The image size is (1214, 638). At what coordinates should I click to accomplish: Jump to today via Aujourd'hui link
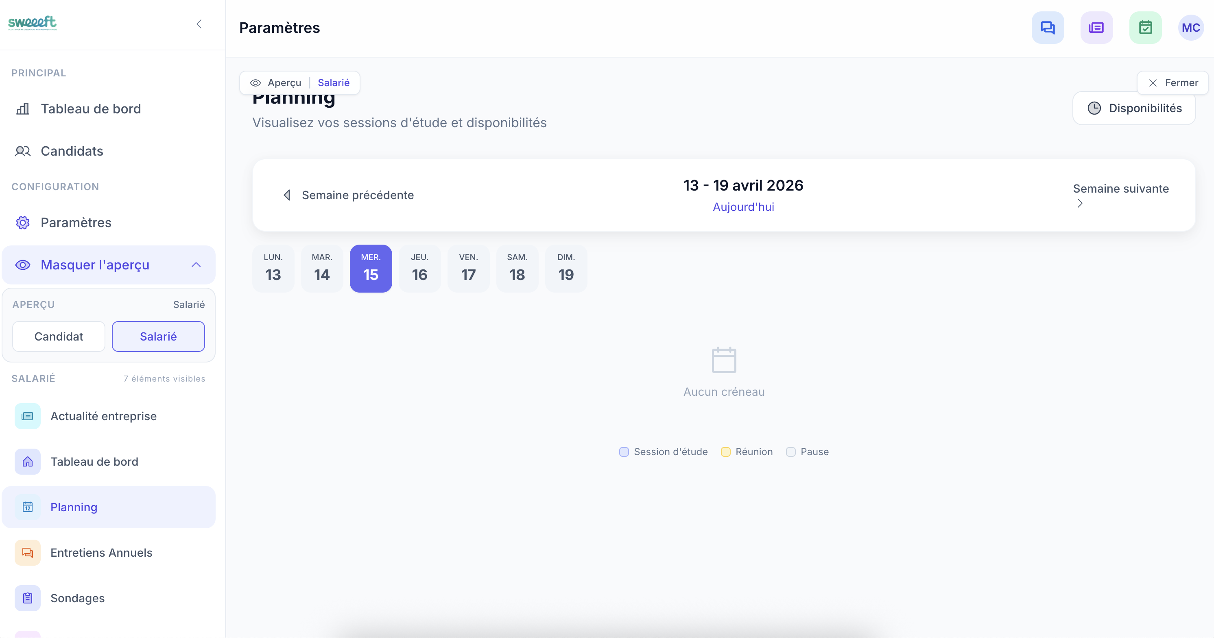743,207
